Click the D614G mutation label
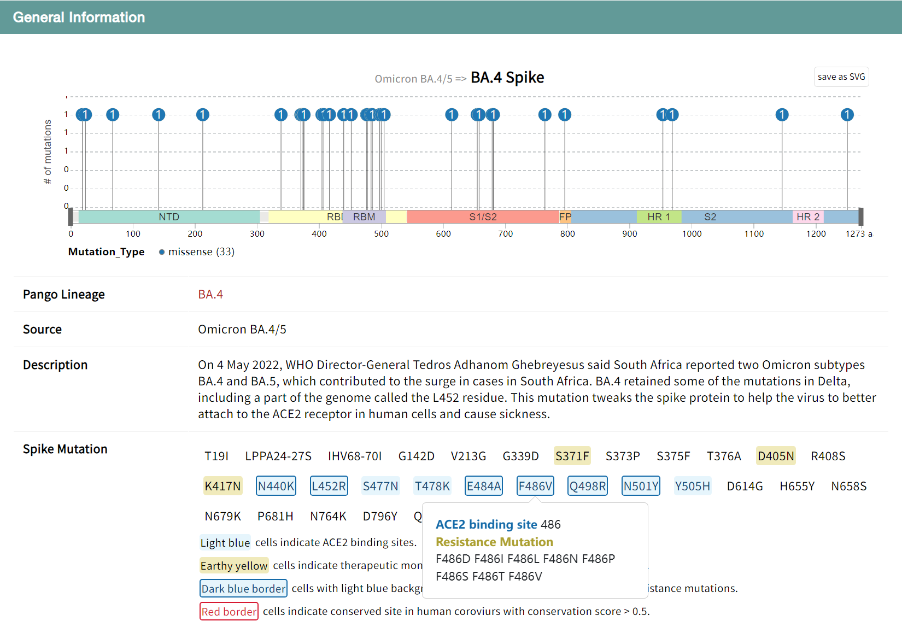The height and width of the screenshot is (621, 902). pyautogui.click(x=745, y=486)
